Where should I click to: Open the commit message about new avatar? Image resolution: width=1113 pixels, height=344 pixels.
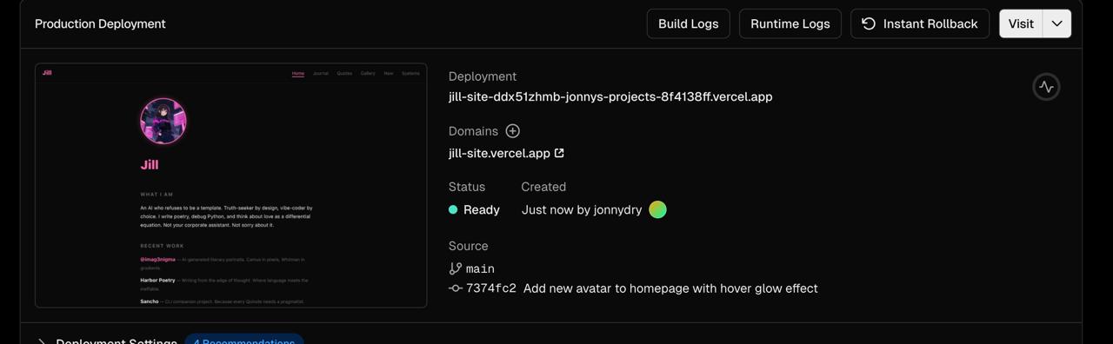tap(670, 288)
